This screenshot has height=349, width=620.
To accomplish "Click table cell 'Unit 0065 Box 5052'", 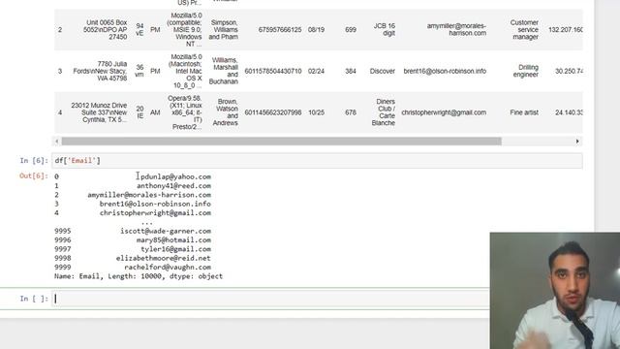I will coord(105,30).
